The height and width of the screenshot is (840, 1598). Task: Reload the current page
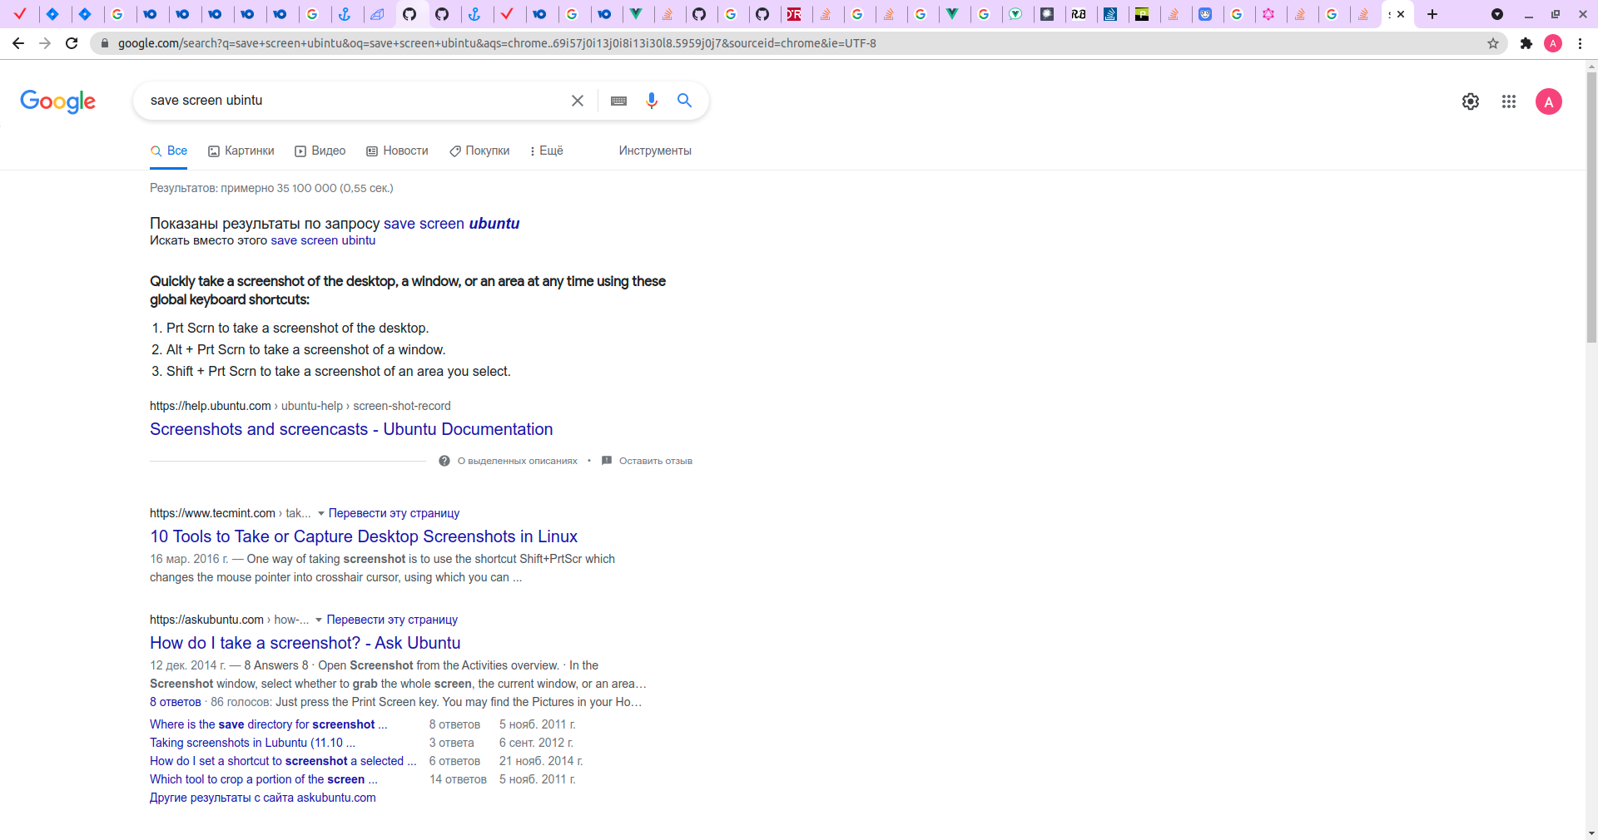72,43
